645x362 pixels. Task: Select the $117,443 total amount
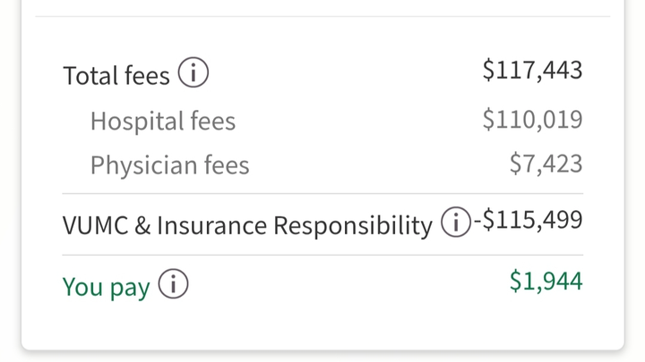click(x=532, y=71)
